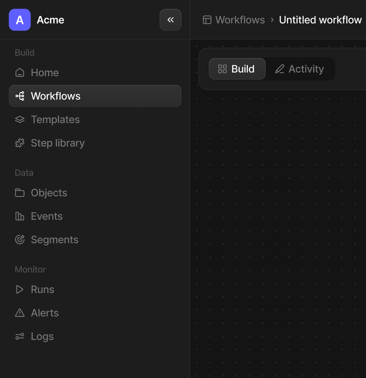Click the Home house icon

20,73
